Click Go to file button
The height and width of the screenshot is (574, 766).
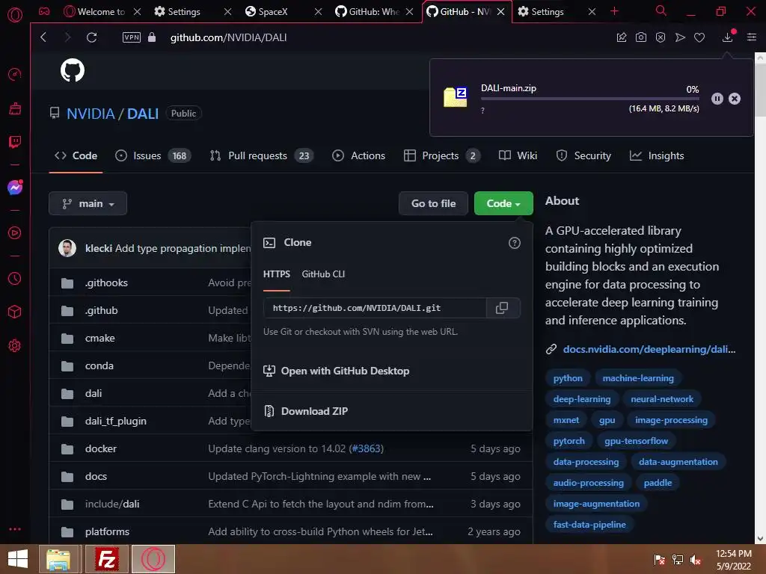tap(433, 203)
